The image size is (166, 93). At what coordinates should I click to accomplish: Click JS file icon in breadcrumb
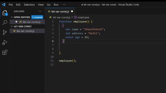pyautogui.click(x=50, y=17)
